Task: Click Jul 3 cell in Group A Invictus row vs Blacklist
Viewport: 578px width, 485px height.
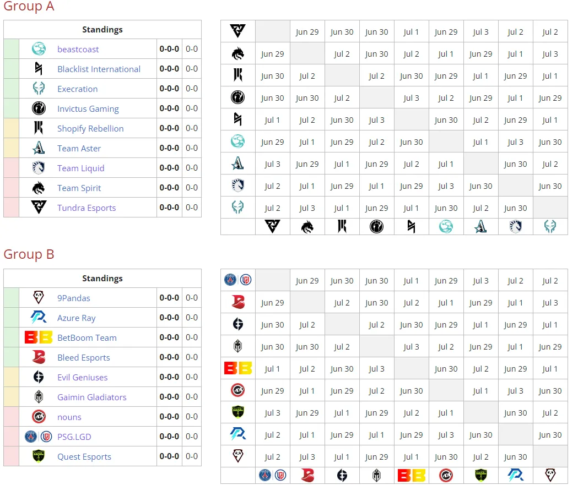Action: pos(411,98)
